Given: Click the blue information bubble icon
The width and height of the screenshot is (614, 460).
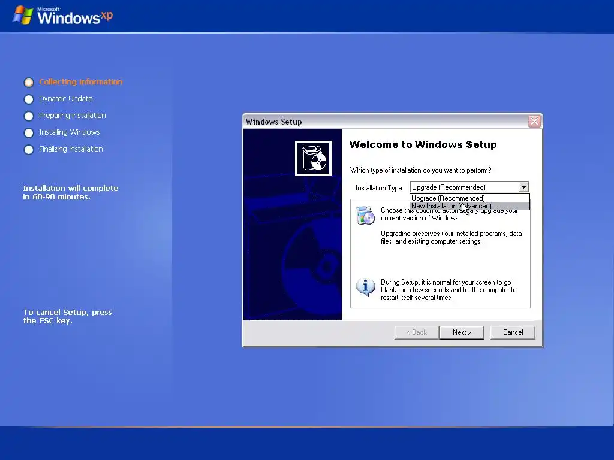Looking at the screenshot, I should 366,287.
